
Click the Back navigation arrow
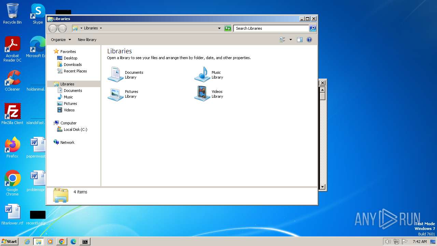tap(53, 28)
